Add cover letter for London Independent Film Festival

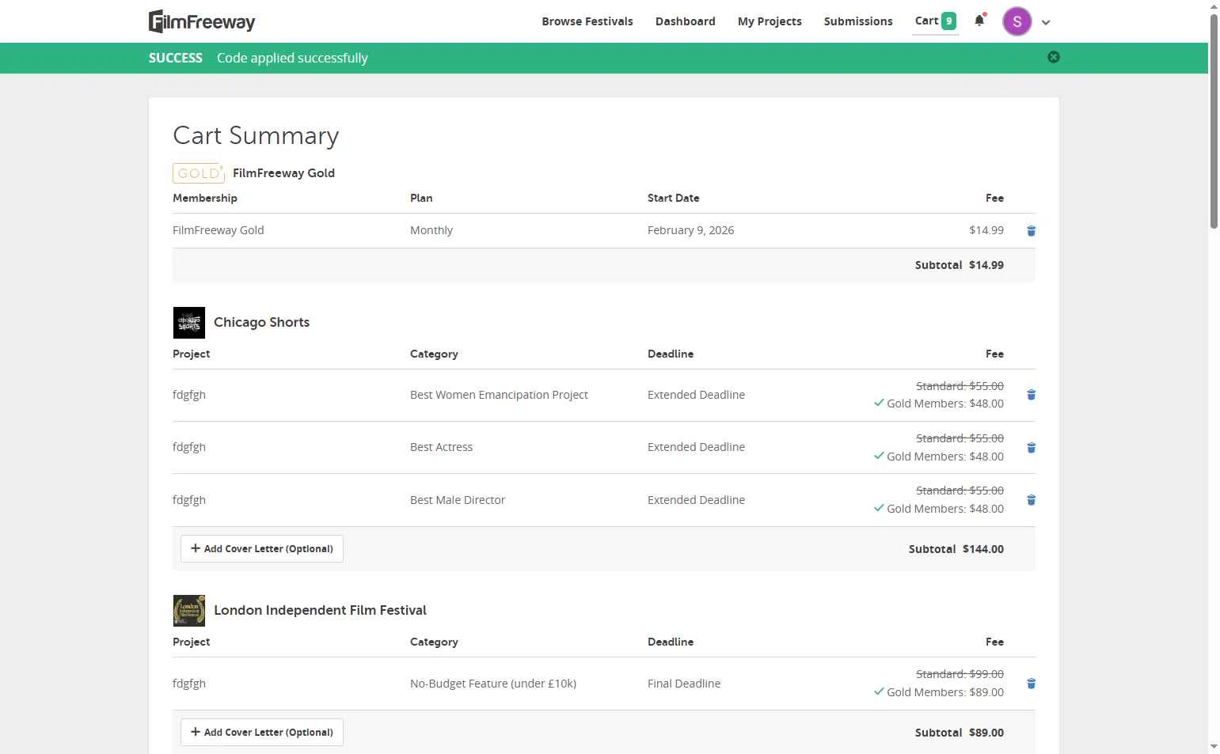point(262,733)
